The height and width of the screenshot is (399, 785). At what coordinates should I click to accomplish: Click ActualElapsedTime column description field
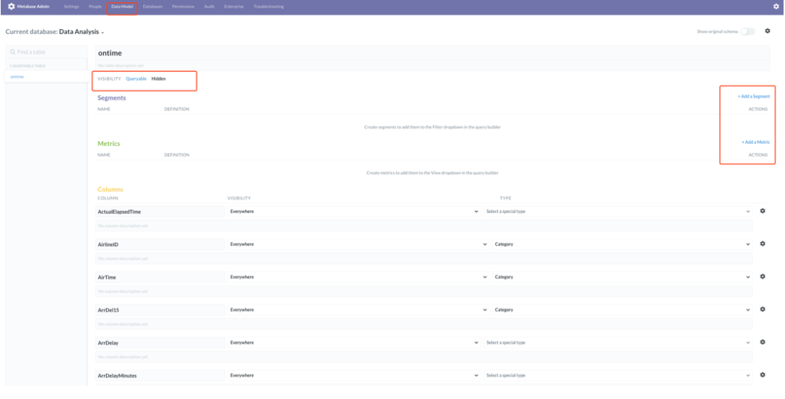pos(424,226)
